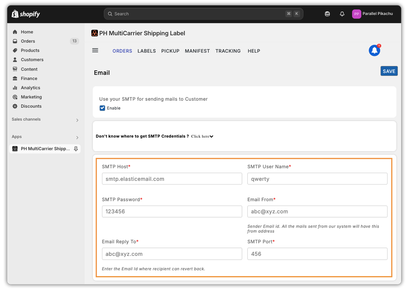Open the HELP tab

254,51
